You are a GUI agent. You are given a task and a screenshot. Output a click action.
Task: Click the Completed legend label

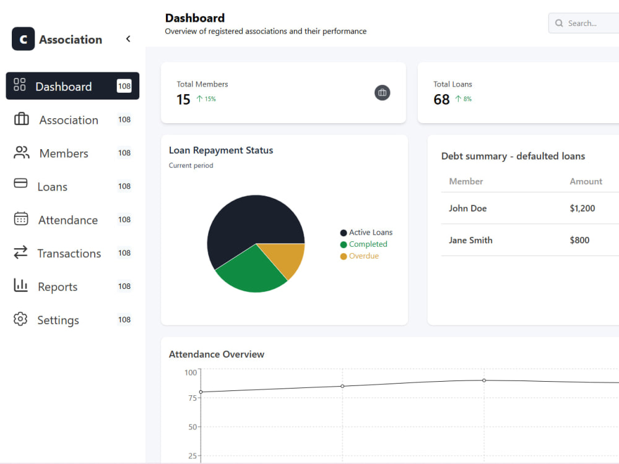pyautogui.click(x=368, y=244)
